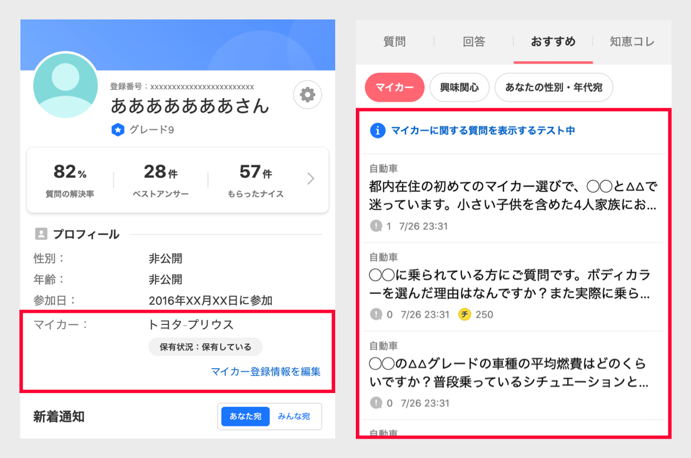691x458 pixels.
Task: Select the 興味関心 filter chip
Action: [x=459, y=88]
